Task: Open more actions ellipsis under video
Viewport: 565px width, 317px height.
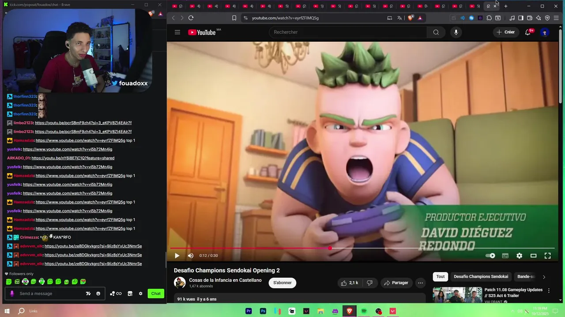Action: coord(420,283)
